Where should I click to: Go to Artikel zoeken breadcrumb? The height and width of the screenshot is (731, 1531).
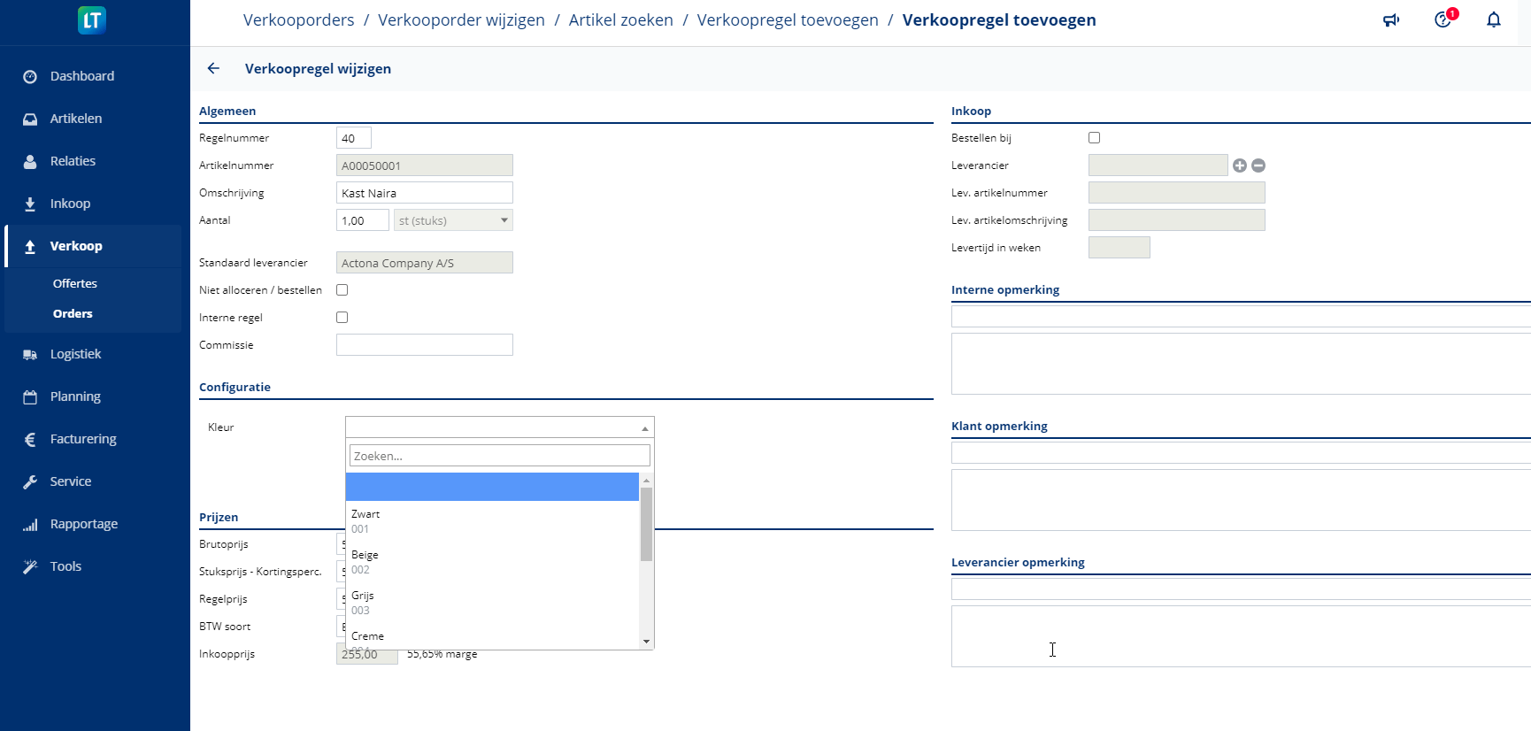(620, 20)
